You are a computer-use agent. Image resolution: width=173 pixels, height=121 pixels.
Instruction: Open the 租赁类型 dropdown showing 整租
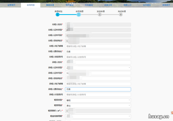98,100
